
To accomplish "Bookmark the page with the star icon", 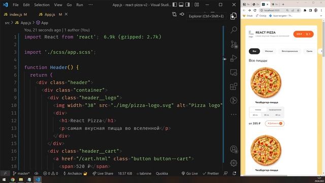I will (298, 10).
